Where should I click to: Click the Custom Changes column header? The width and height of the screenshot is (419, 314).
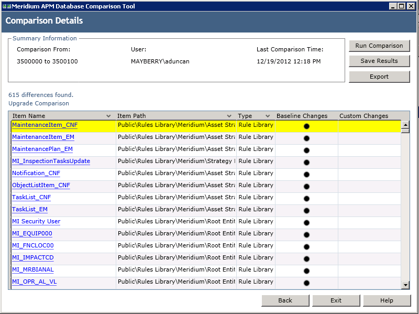(364, 116)
